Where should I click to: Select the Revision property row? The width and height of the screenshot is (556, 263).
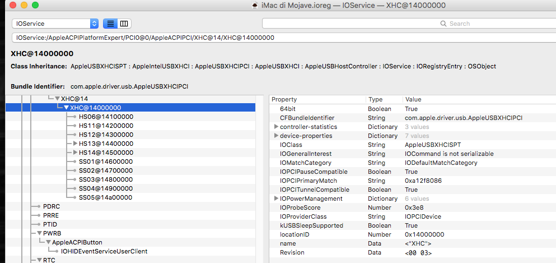[x=413, y=253]
